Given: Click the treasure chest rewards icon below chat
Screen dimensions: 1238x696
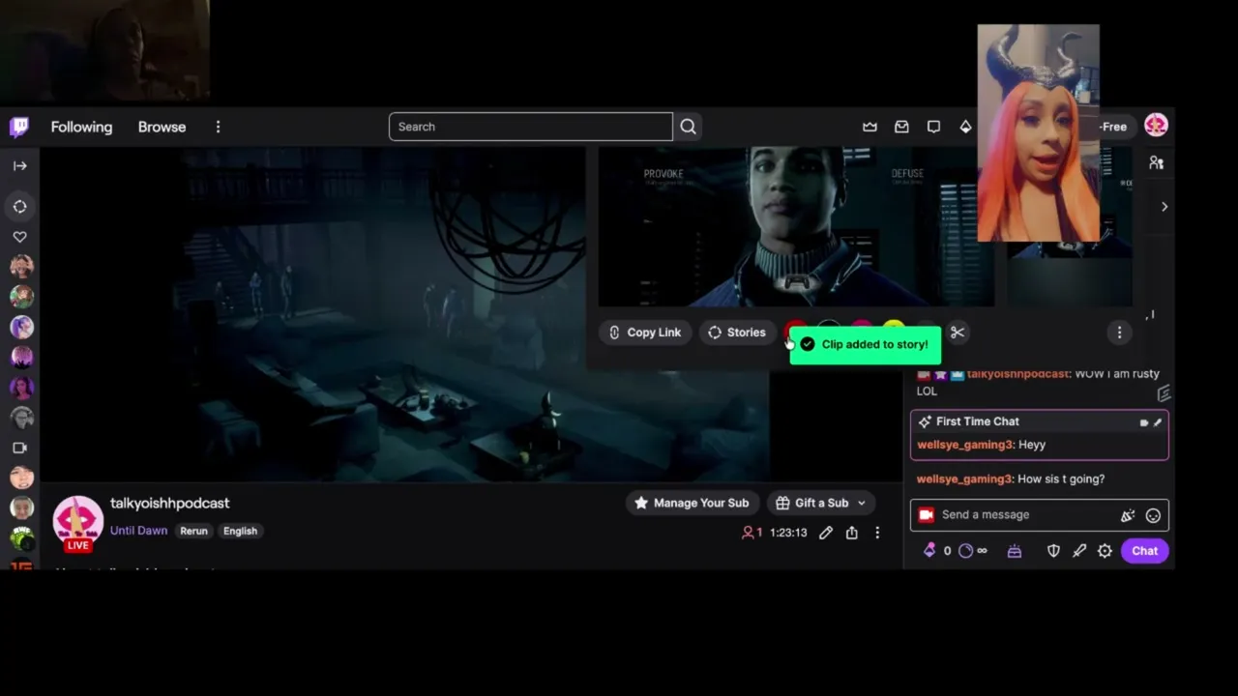Looking at the screenshot, I should [x=1014, y=551].
